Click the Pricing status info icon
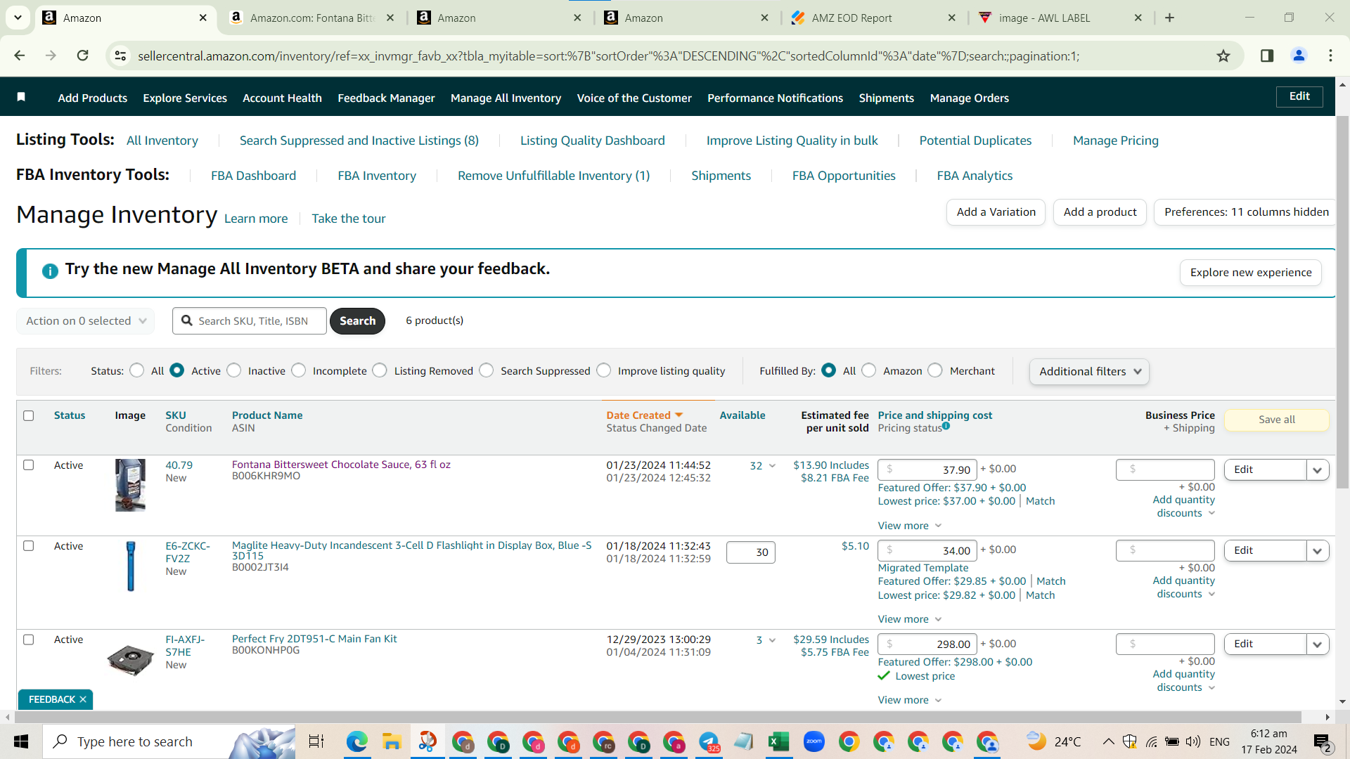The height and width of the screenshot is (759, 1350). [946, 426]
